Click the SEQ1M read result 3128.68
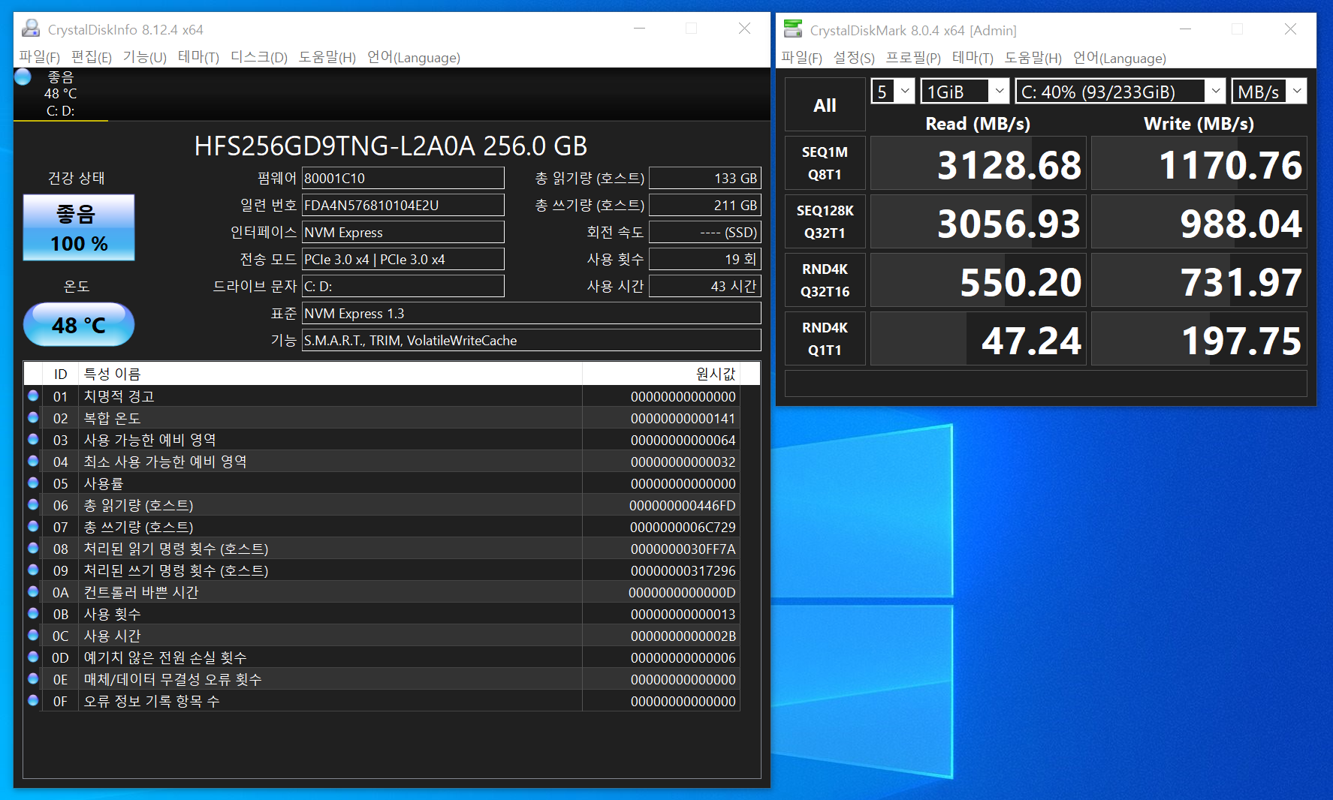This screenshot has height=800, width=1333. (x=978, y=163)
